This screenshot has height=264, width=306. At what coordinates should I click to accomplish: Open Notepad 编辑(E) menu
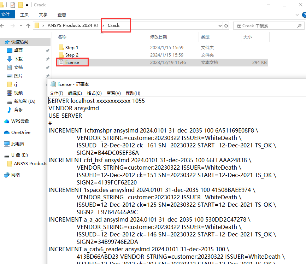click(x=75, y=93)
